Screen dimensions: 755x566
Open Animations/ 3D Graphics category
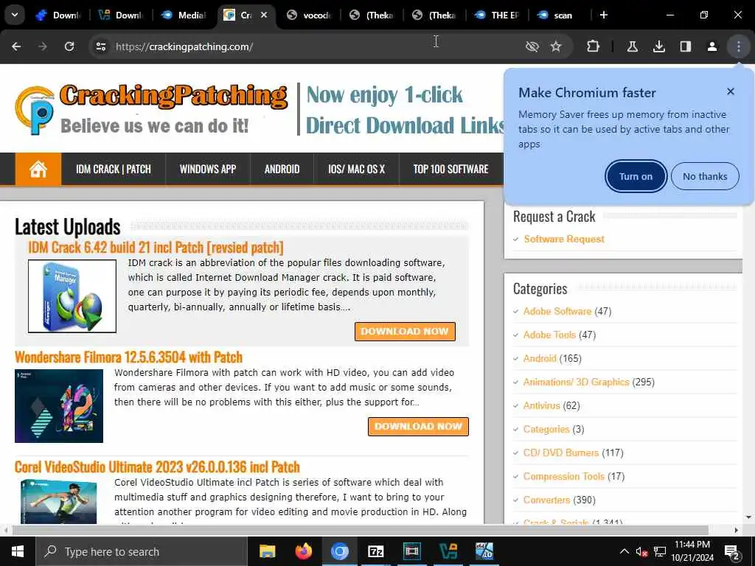click(x=577, y=382)
